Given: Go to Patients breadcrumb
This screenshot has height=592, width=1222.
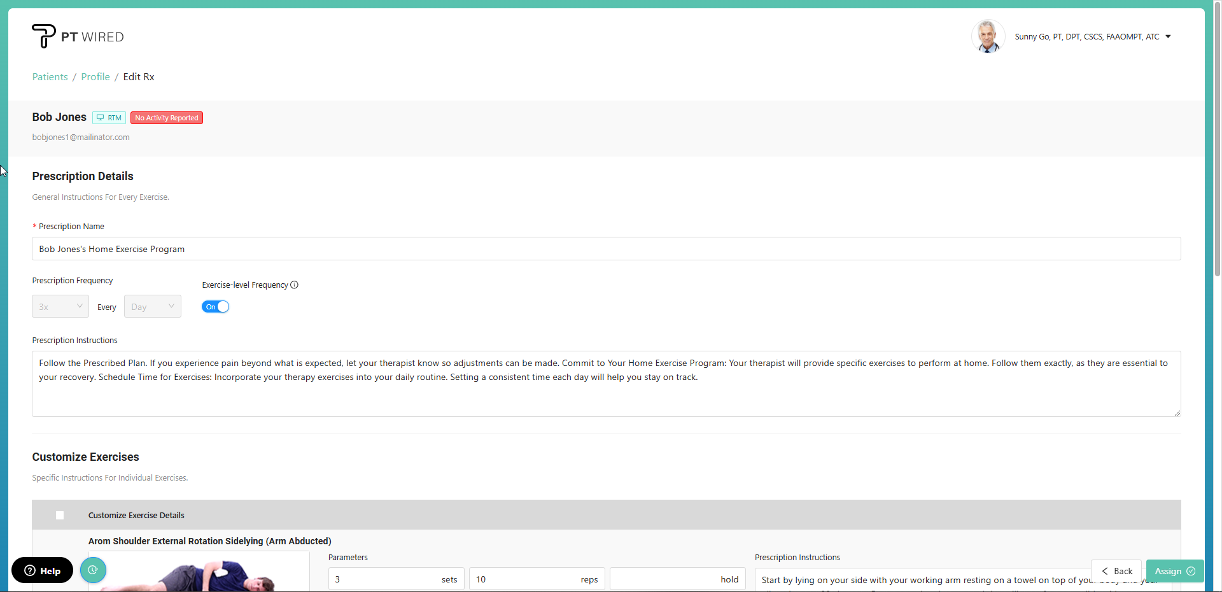Looking at the screenshot, I should (x=50, y=77).
